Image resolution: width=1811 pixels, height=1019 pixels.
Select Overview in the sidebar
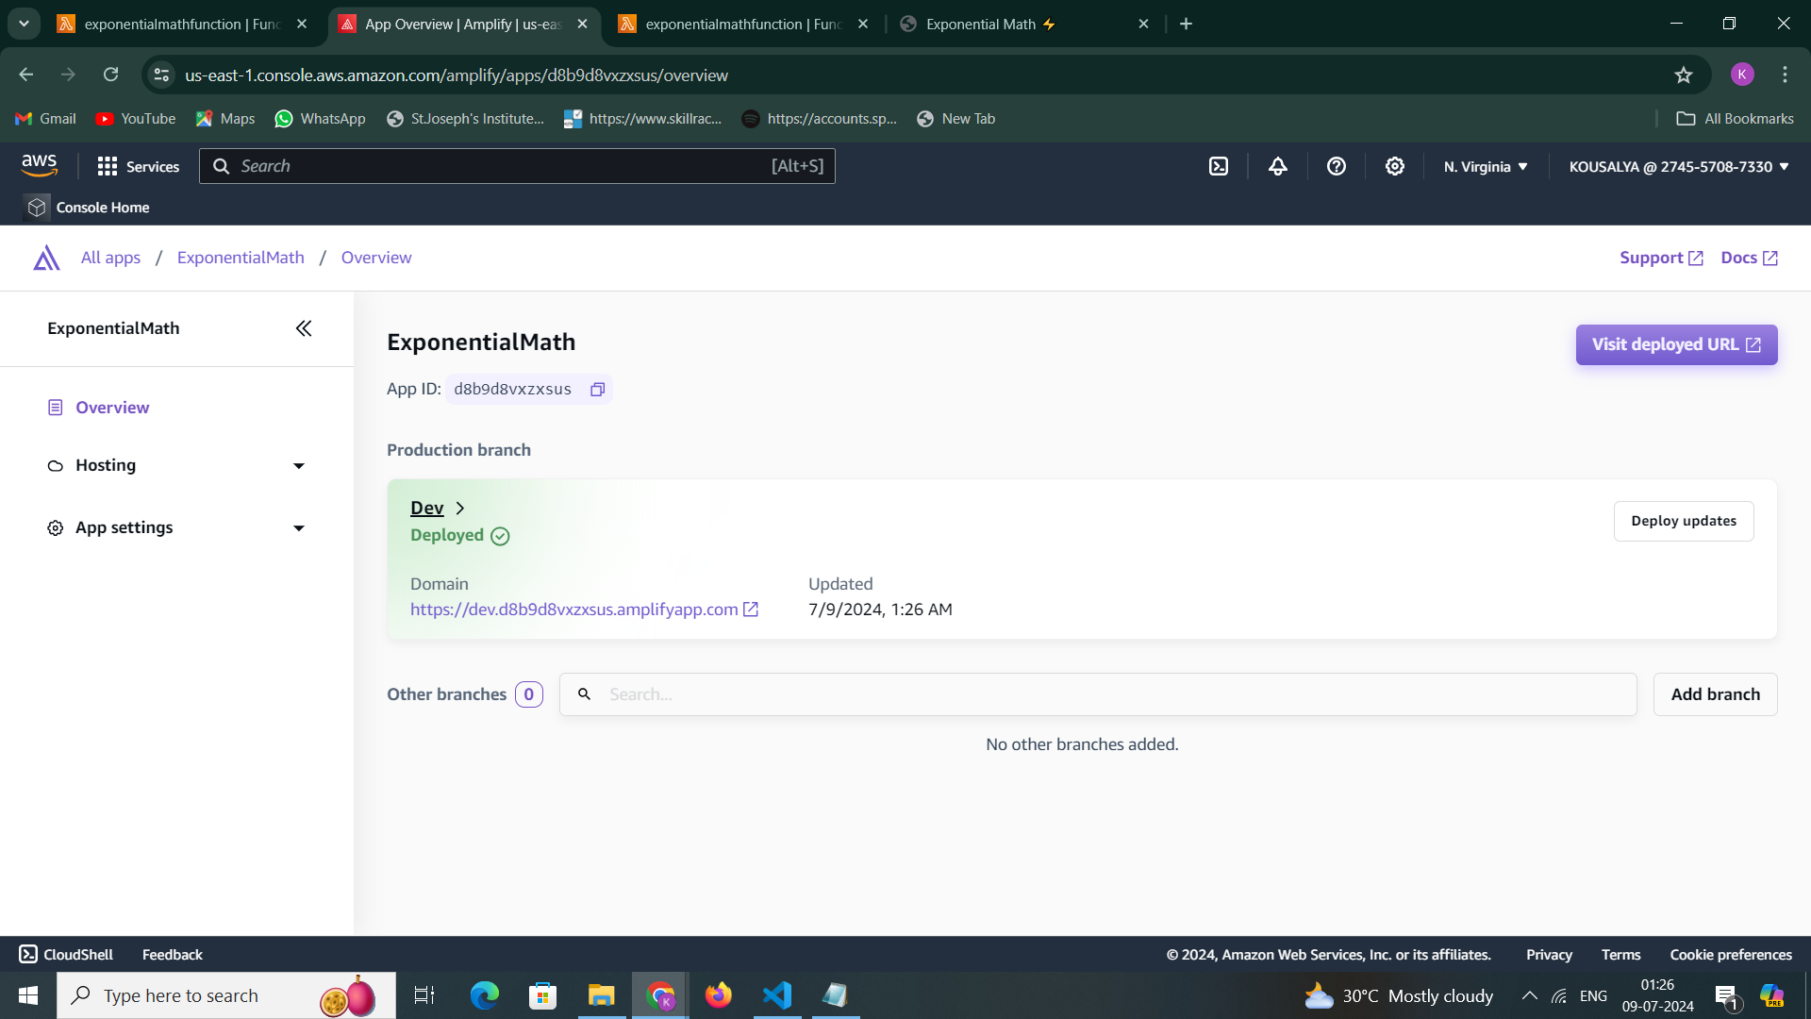tap(112, 408)
